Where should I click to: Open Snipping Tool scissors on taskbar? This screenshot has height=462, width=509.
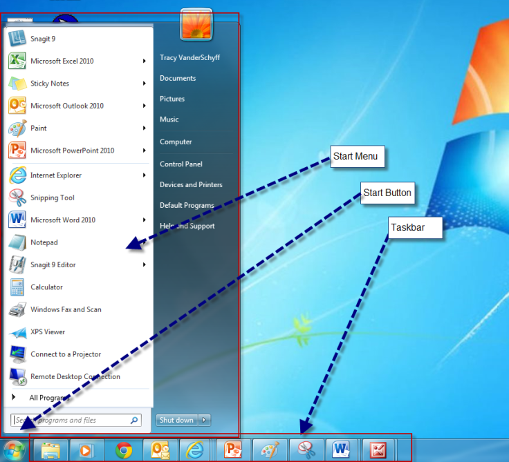pyautogui.click(x=306, y=450)
